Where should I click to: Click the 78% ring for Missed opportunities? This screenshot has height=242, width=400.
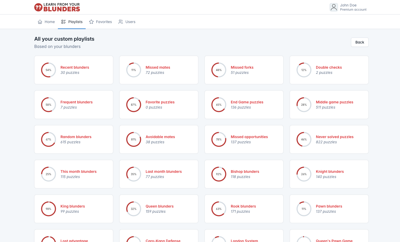(219, 139)
